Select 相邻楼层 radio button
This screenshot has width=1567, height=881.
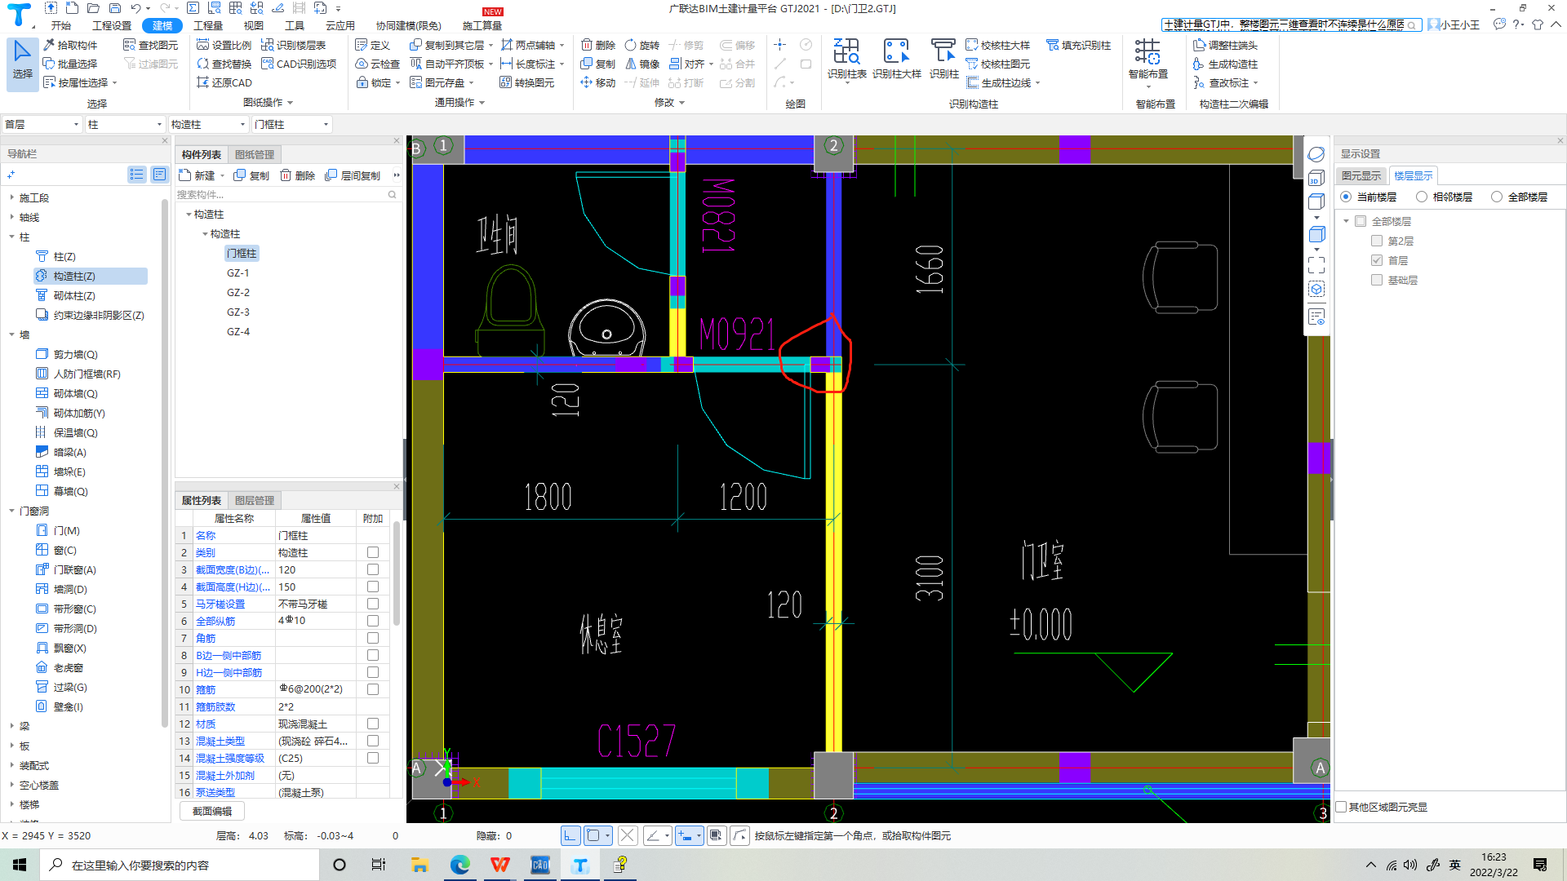(x=1422, y=197)
